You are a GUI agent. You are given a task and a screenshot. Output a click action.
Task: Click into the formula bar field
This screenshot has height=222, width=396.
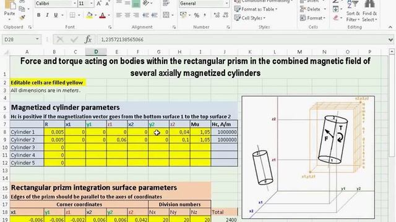click(241, 39)
